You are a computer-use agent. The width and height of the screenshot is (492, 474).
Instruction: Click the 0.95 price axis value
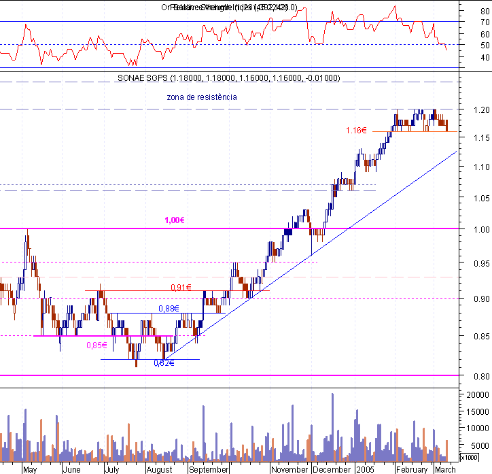[482, 264]
